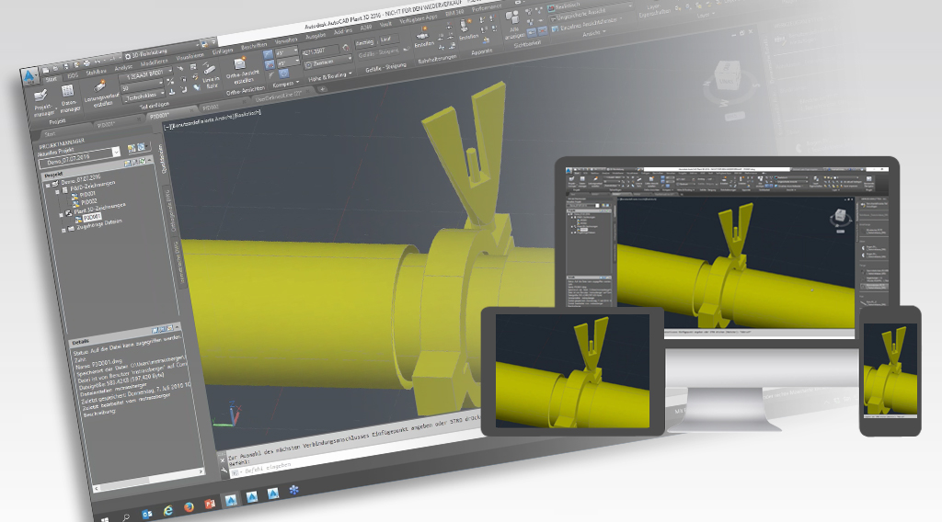
Task: Launch Firefox from the Windows taskbar
Action: click(189, 505)
